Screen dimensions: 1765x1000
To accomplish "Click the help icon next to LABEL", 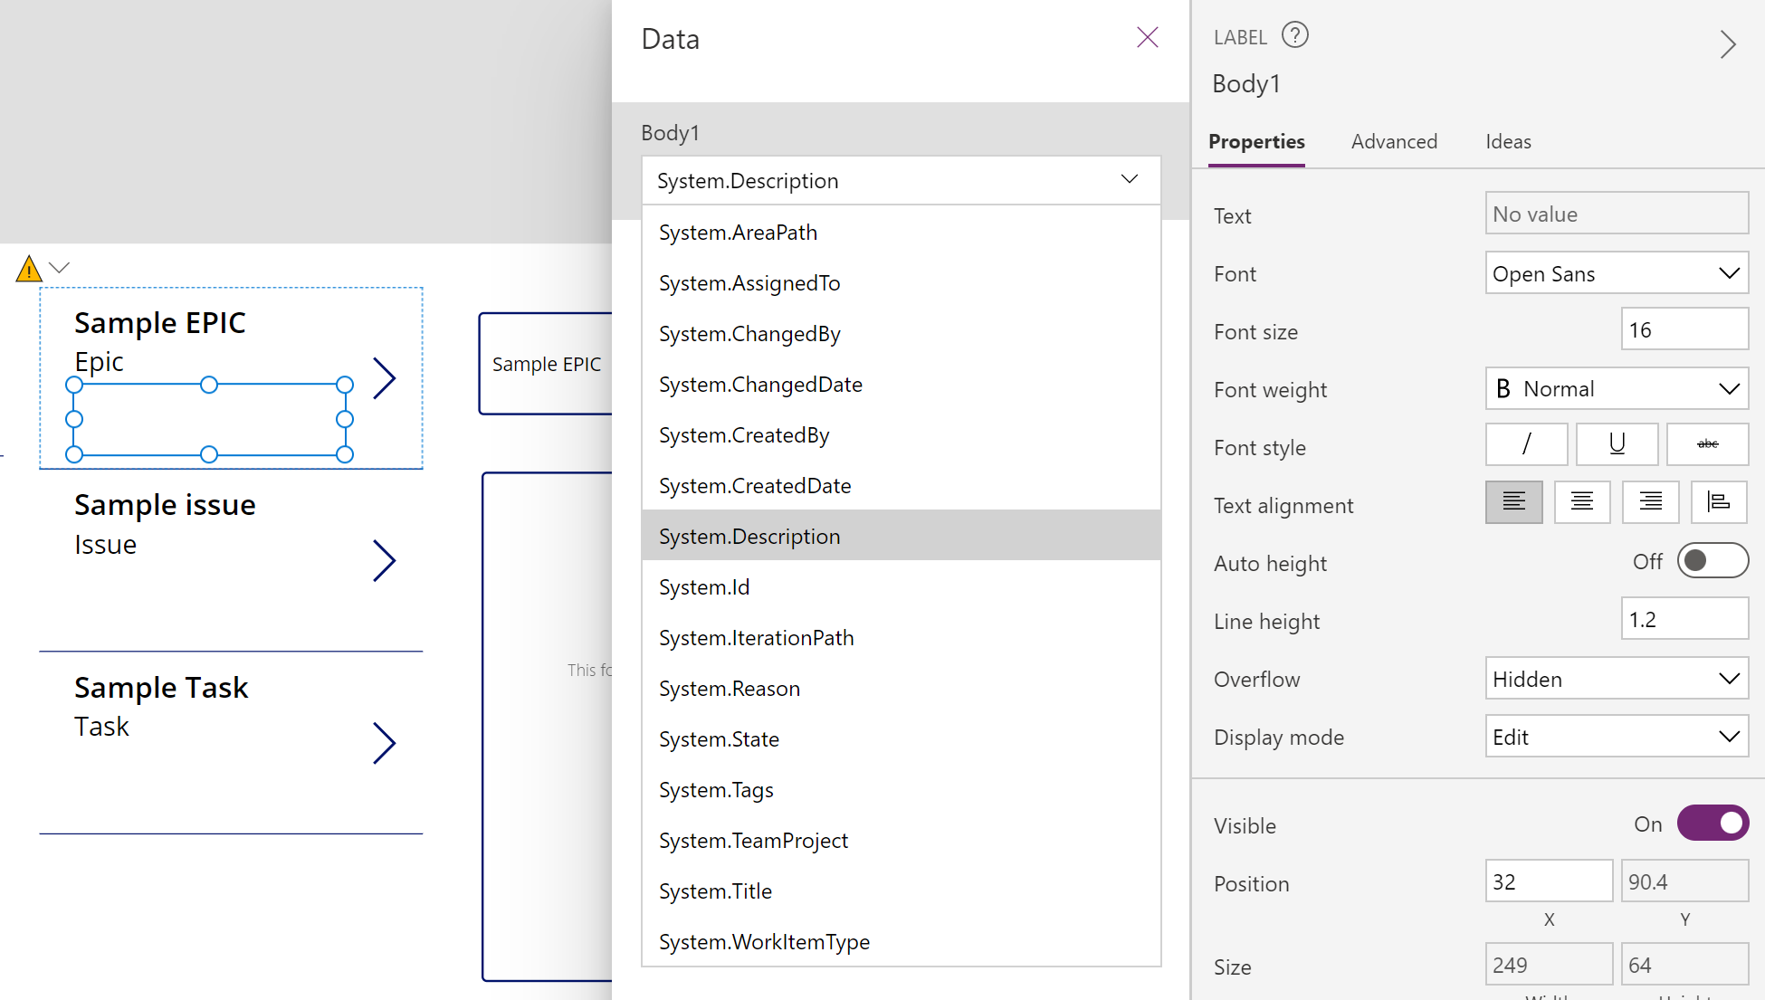I will pyautogui.click(x=1294, y=34).
